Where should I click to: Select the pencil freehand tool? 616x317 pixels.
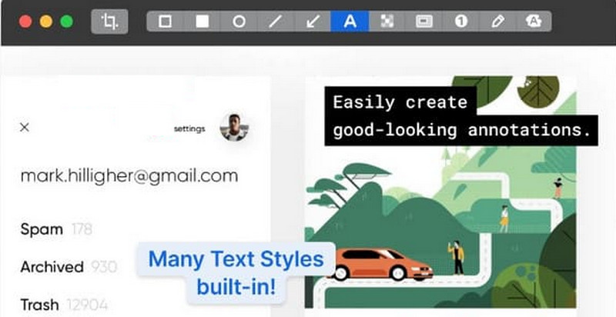point(497,22)
